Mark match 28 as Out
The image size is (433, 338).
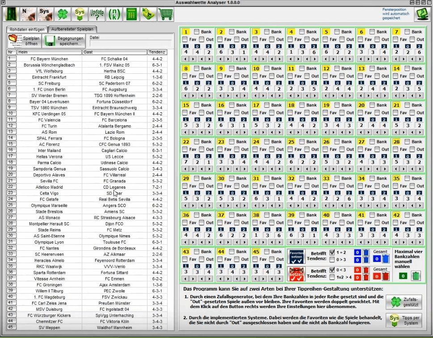412,149
